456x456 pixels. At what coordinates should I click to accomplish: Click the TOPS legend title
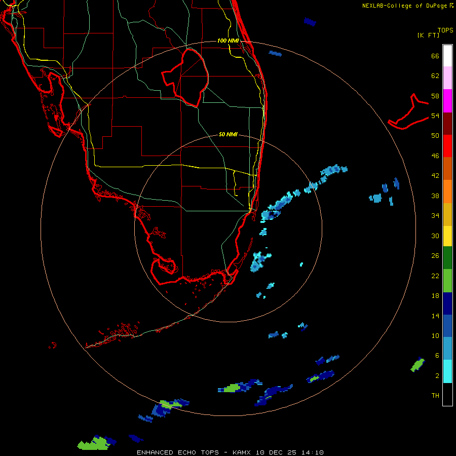(445, 30)
